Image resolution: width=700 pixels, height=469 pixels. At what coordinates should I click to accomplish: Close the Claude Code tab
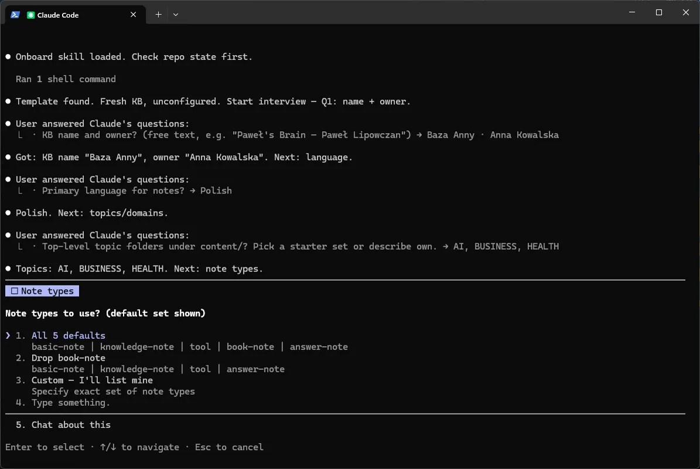(133, 15)
